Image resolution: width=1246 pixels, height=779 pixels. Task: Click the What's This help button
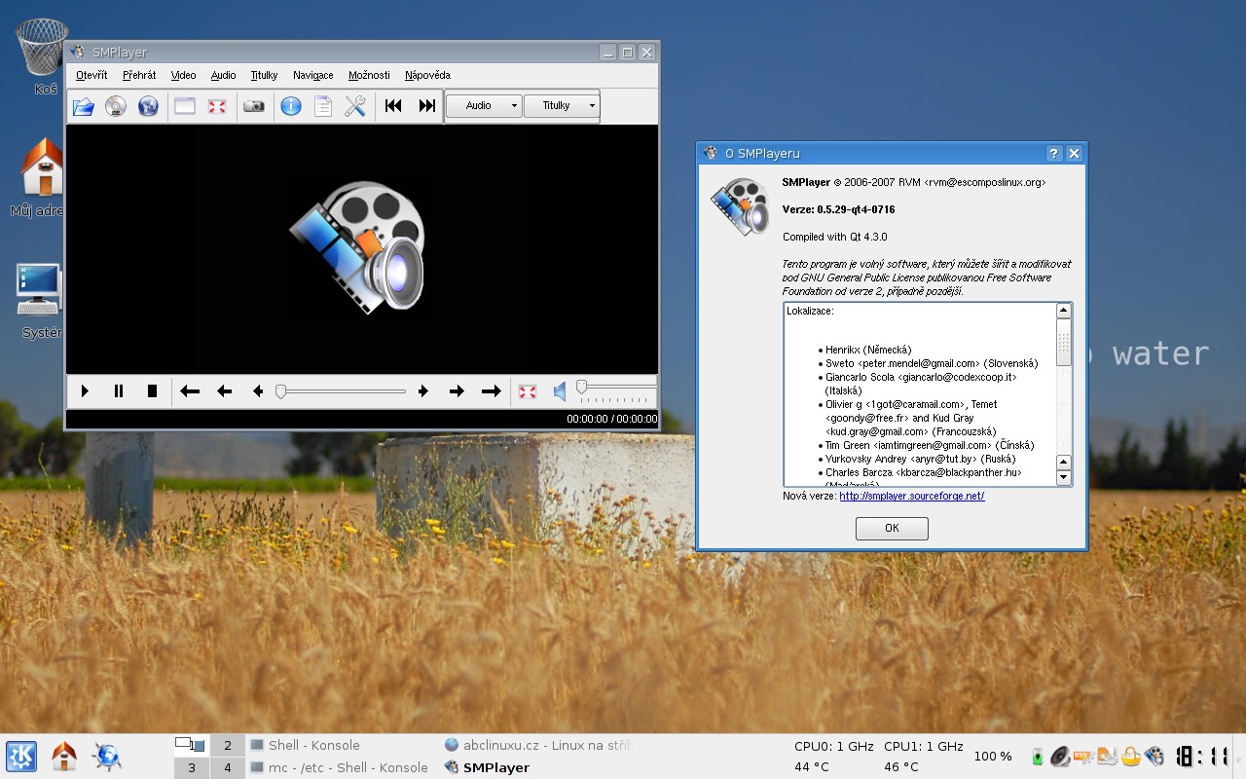coord(1054,154)
